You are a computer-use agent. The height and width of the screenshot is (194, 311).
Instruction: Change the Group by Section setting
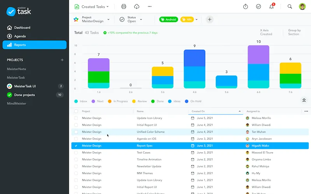[x=294, y=32]
